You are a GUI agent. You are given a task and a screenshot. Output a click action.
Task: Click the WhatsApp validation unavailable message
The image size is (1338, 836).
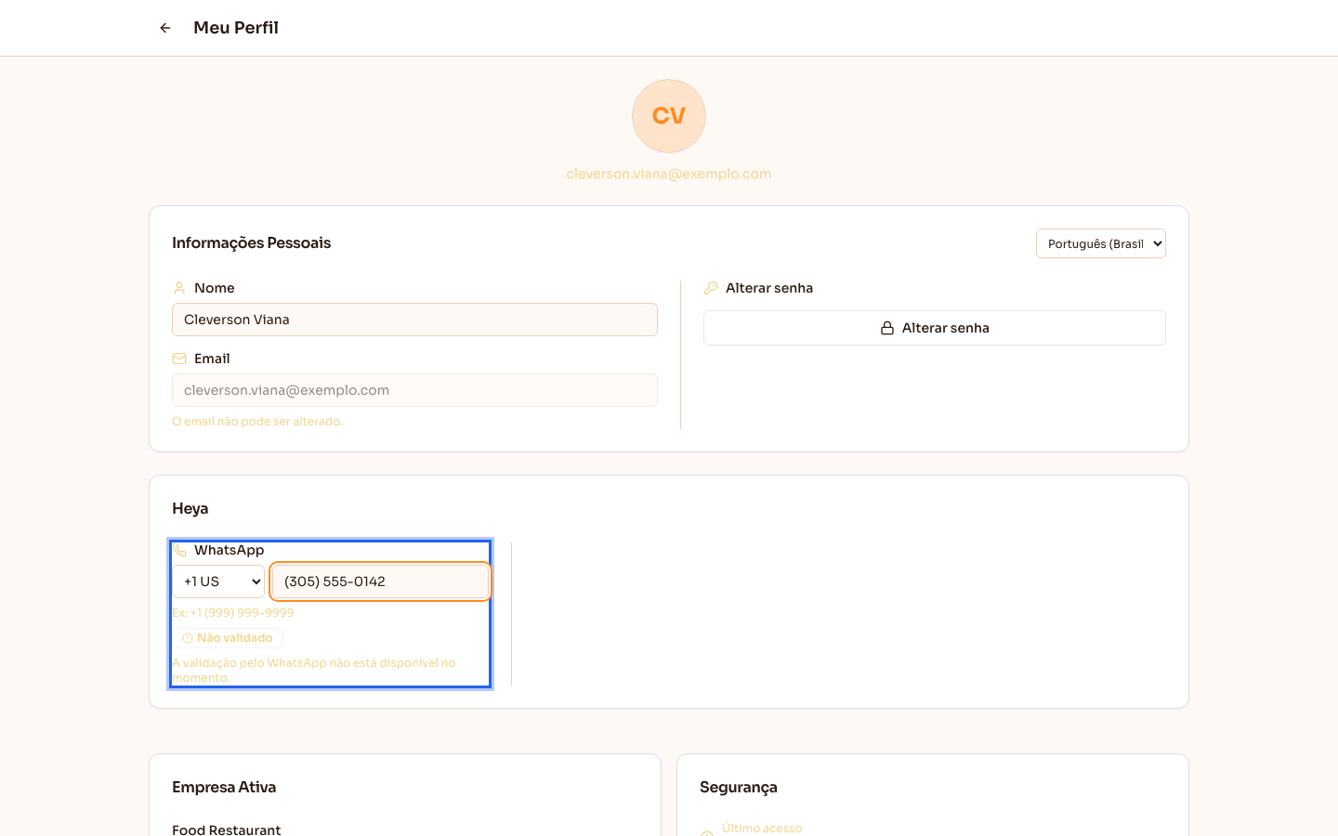tap(314, 671)
